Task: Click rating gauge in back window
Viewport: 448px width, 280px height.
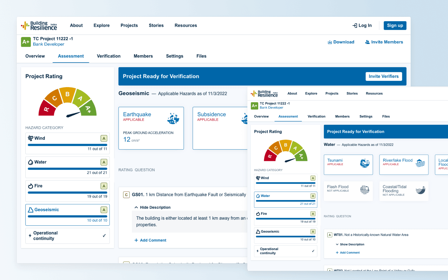Action: (x=68, y=102)
